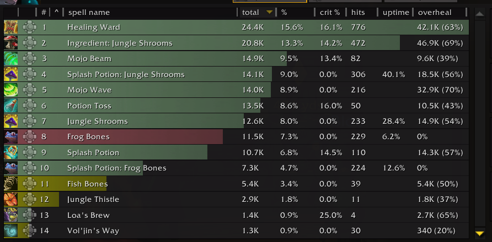Sort by the total column arrow
The height and width of the screenshot is (242, 492).
[x=269, y=13]
